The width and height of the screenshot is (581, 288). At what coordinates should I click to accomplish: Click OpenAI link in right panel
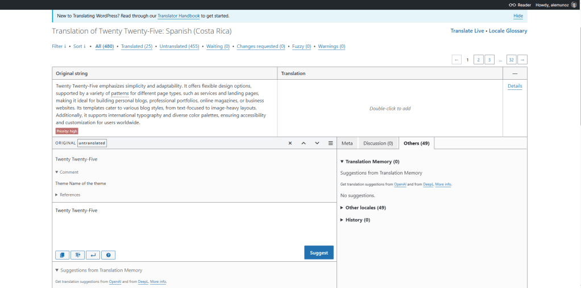(x=400, y=184)
